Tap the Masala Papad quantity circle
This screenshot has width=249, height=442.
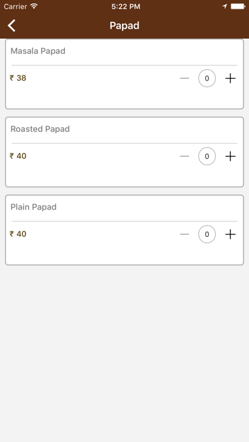[207, 78]
